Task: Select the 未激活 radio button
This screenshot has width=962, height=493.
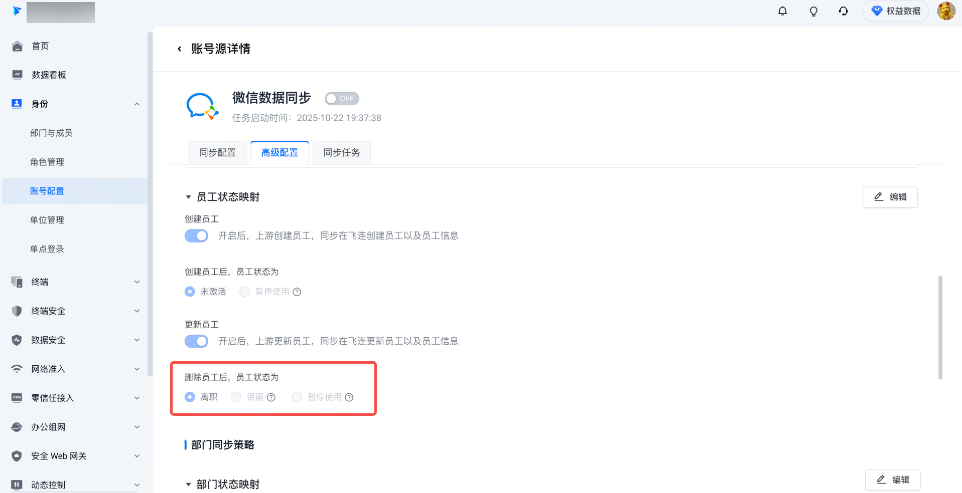Action: pyautogui.click(x=190, y=292)
